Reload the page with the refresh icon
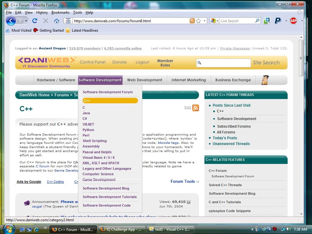 click(35, 21)
